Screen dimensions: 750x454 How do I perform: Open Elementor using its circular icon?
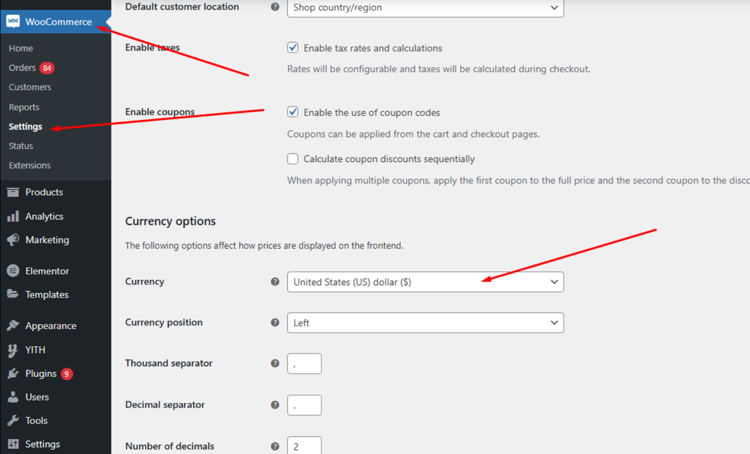[13, 270]
